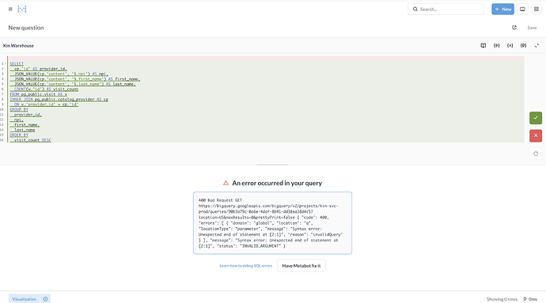
Task: Open the variables {x} icon
Action: point(510,46)
